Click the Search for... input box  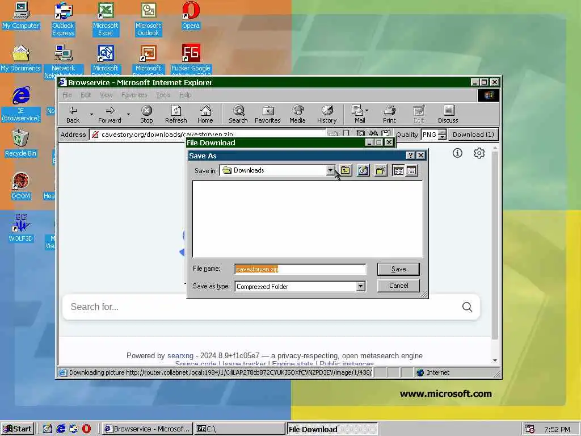(x=259, y=307)
